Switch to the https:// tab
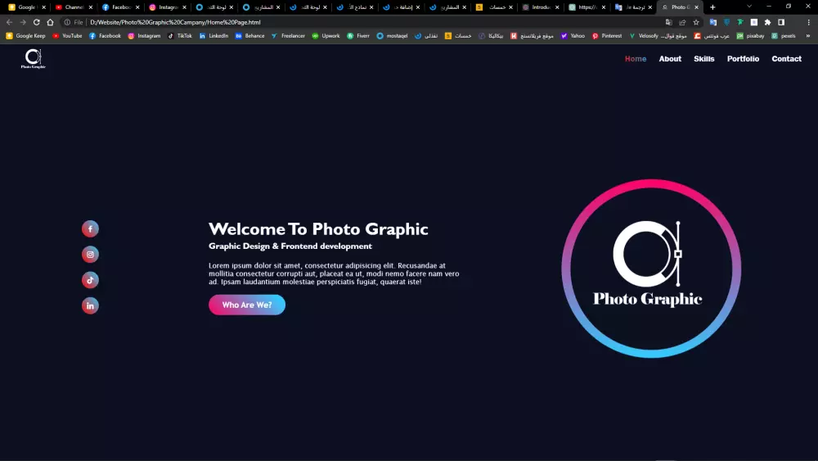818x461 pixels. pos(587,7)
